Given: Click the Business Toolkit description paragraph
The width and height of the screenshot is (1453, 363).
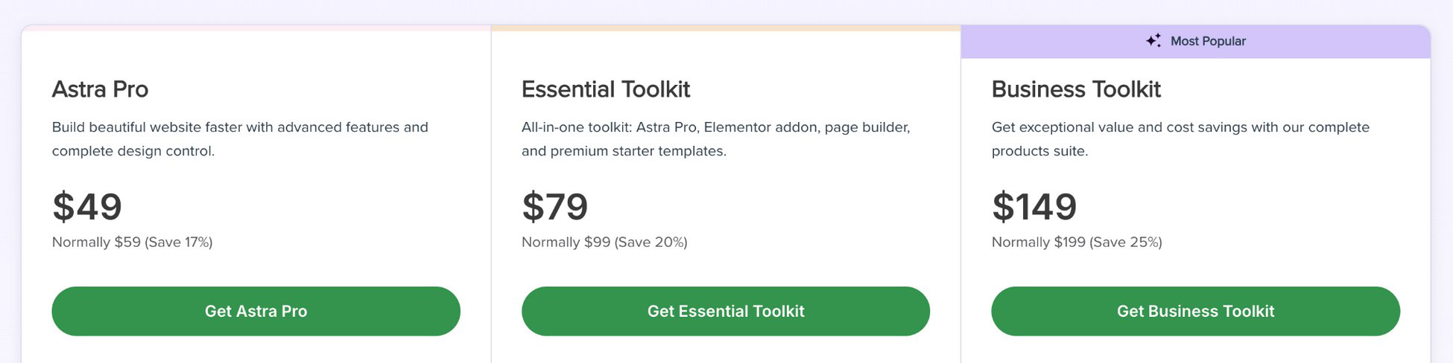Looking at the screenshot, I should point(1180,139).
